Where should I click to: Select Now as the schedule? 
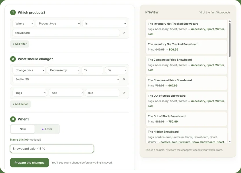pyautogui.click(x=23, y=129)
